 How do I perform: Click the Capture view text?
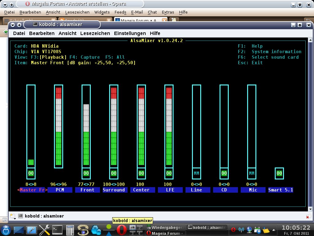point(90,57)
